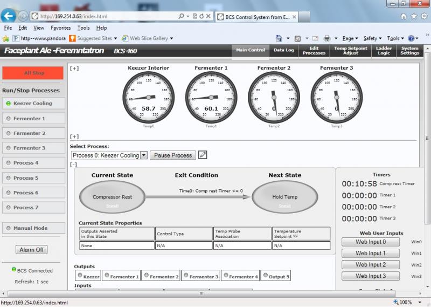Open the Favorites menu
431x307 pixels.
[x=61, y=28]
